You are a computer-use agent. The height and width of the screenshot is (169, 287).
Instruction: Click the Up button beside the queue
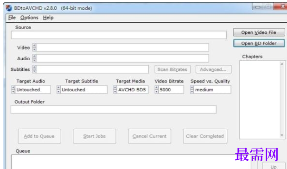274,166
